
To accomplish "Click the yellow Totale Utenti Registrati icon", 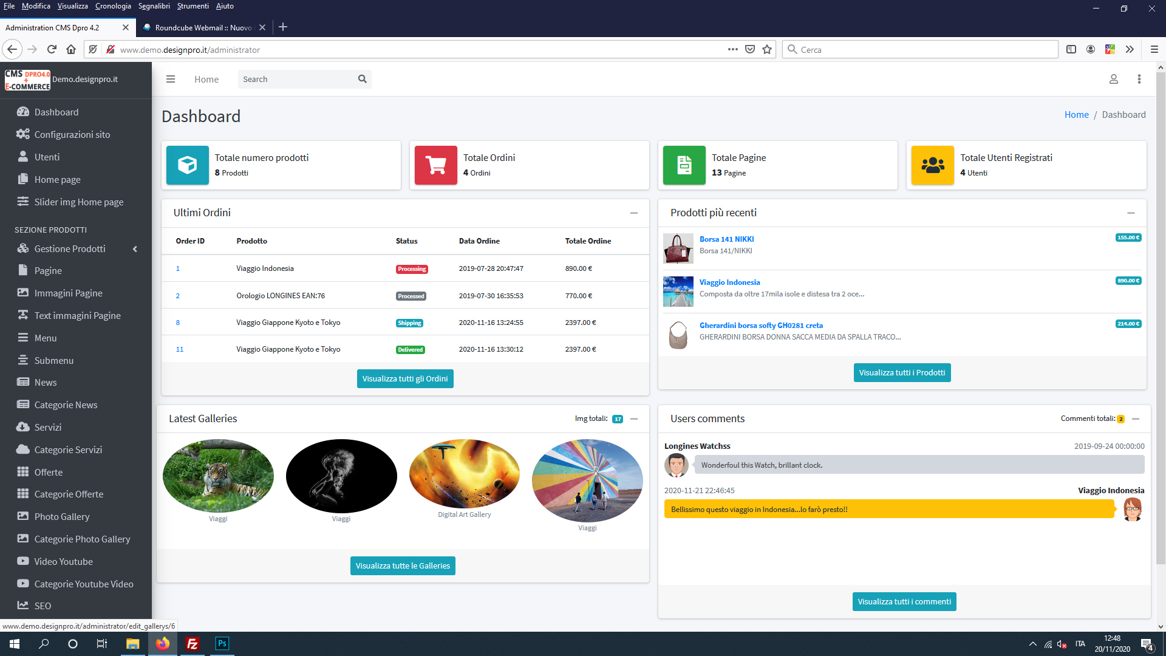I will [x=932, y=165].
